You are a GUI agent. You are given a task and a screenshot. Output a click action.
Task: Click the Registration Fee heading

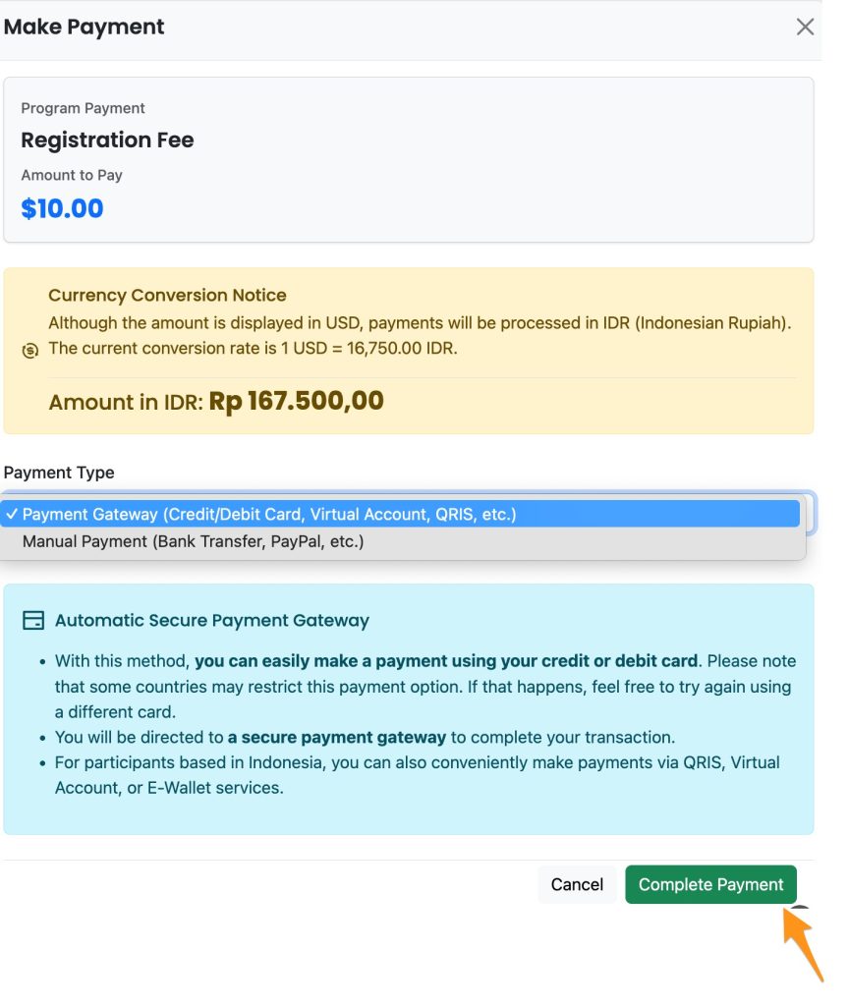point(107,140)
